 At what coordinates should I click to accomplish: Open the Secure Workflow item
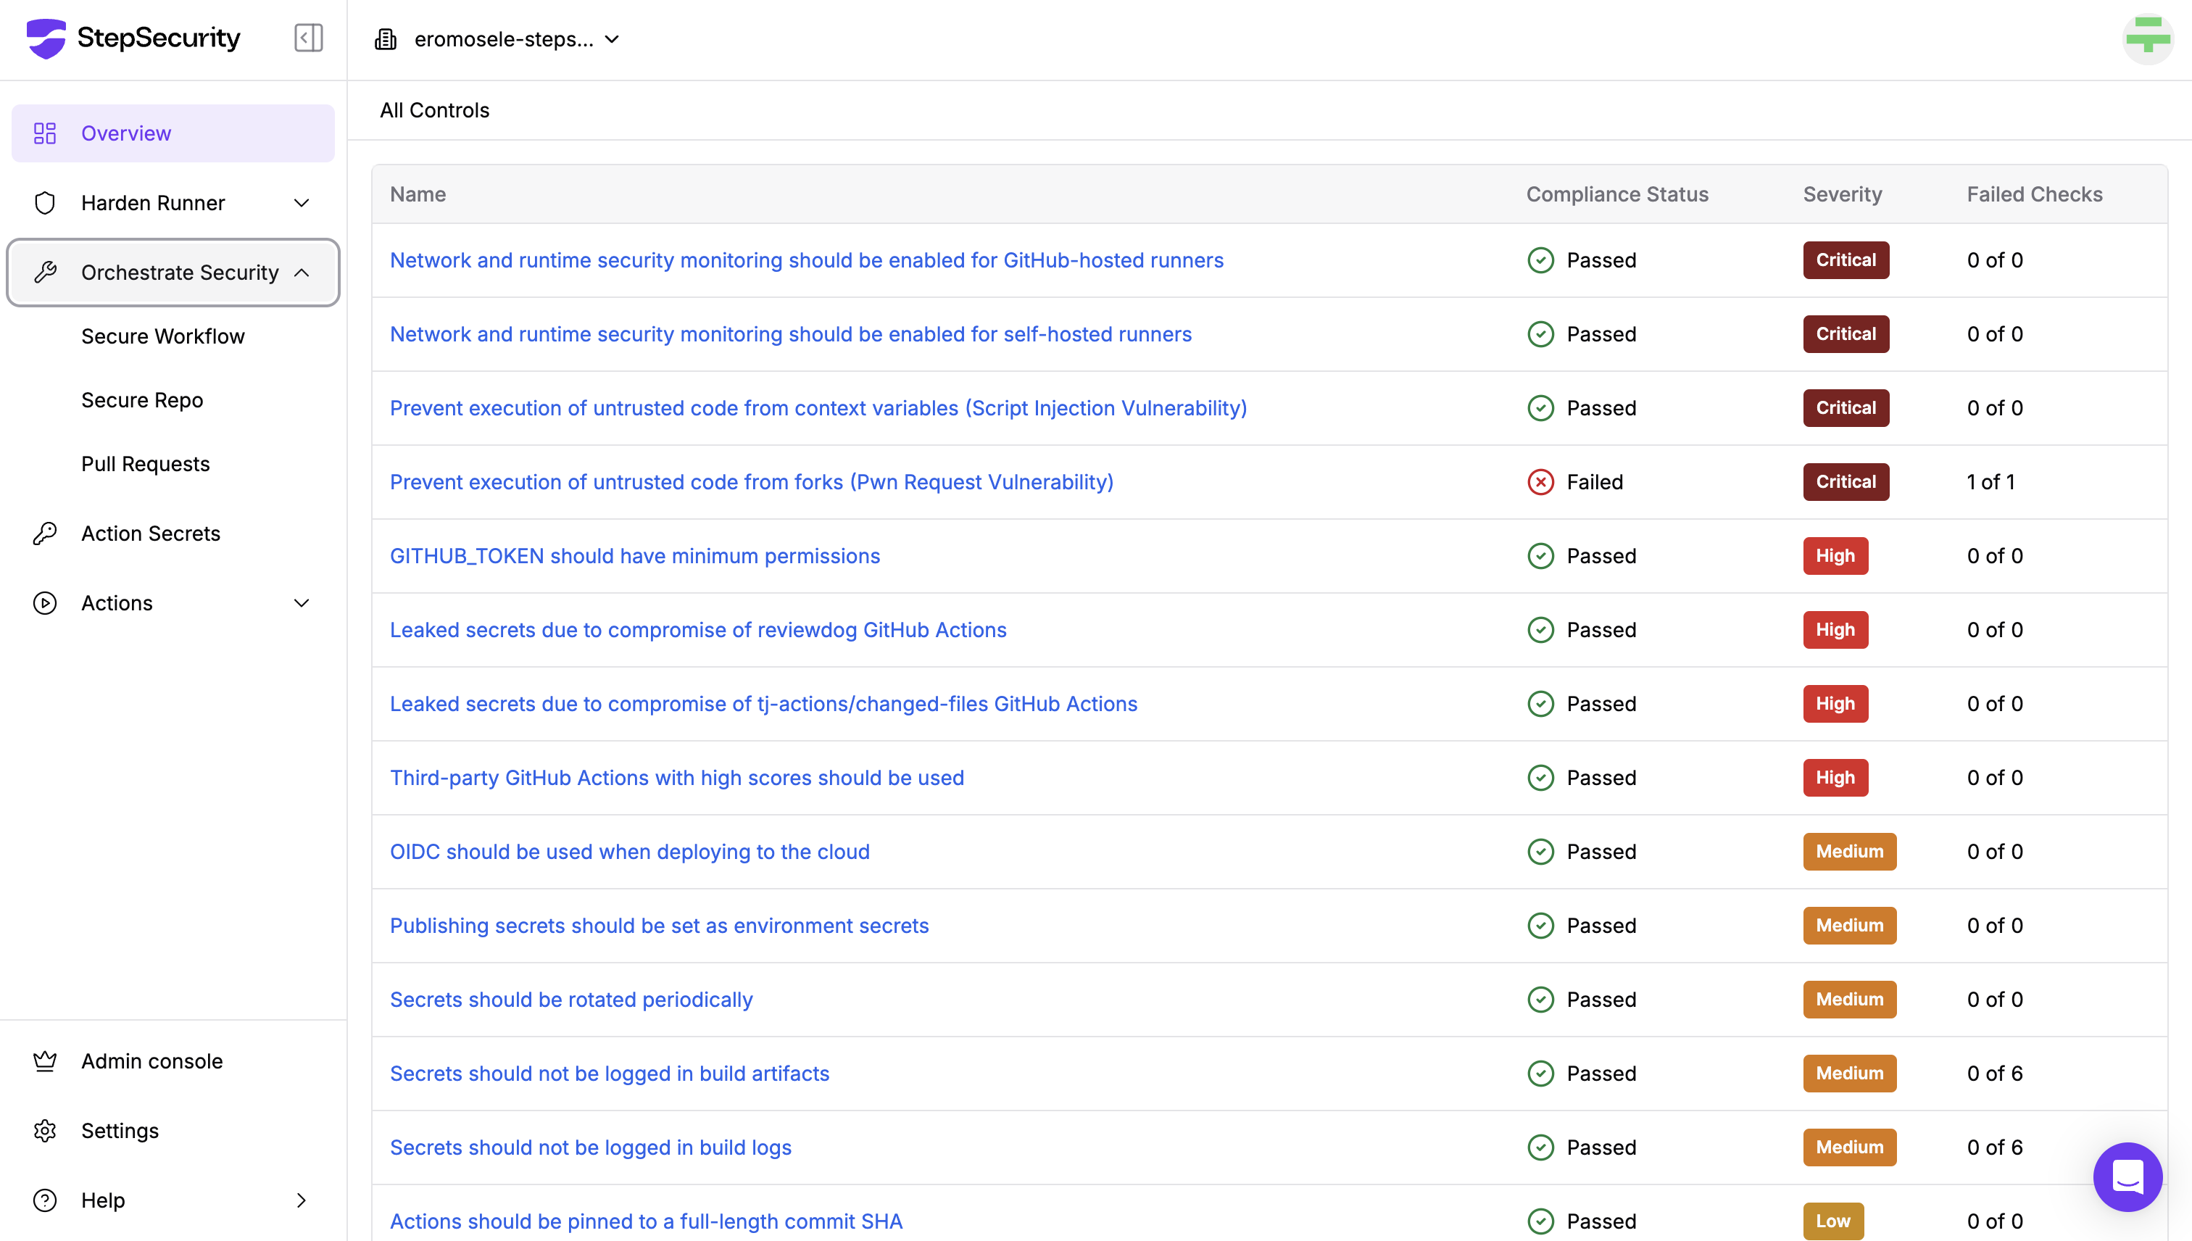tap(163, 336)
